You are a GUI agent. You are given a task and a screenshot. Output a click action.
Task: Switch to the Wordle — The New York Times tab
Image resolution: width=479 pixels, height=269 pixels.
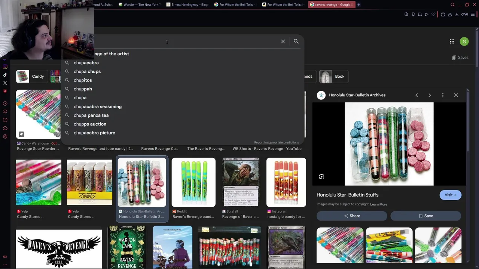click(x=139, y=4)
